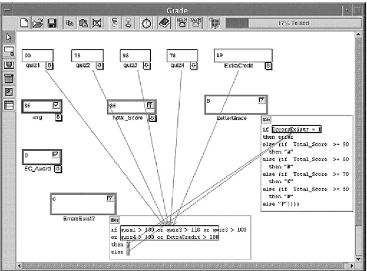Click the Paste clipboard toolbar icon
367x271 pixels.
[83, 23]
